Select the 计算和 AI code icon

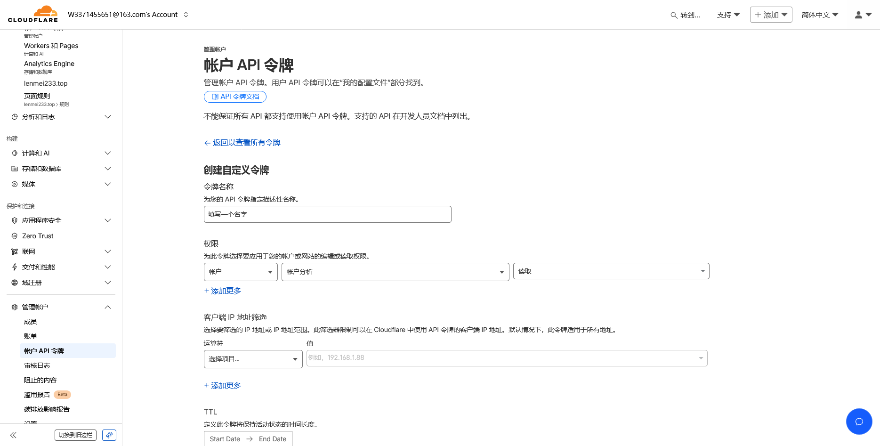pos(14,153)
